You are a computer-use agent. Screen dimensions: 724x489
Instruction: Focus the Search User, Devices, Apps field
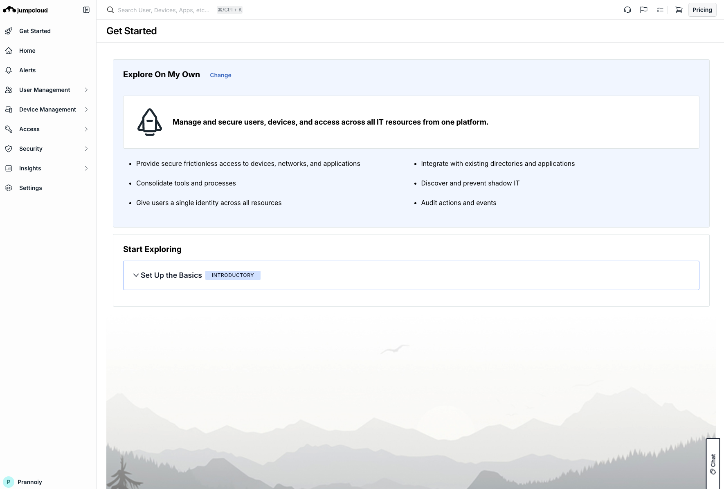coord(164,10)
